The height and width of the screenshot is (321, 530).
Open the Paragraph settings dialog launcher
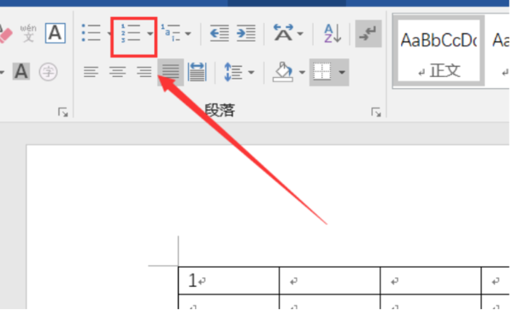[376, 112]
